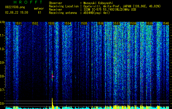Click the 1.0 kHz frequency label
172x109 pixels.
(2, 49)
